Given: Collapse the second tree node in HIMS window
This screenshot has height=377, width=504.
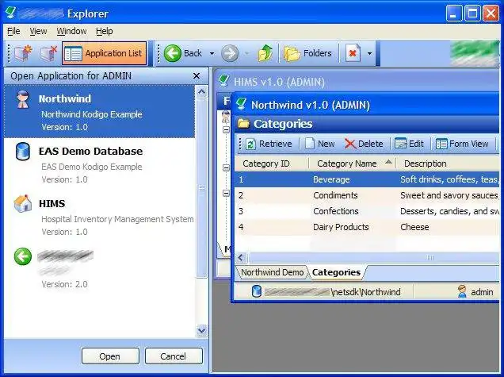Looking at the screenshot, I should (227, 167).
